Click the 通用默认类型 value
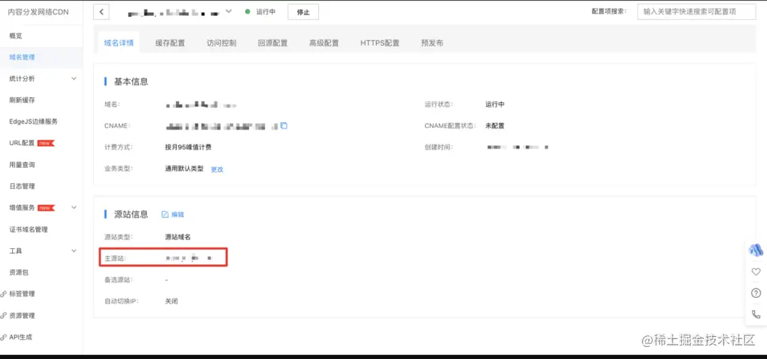The image size is (767, 359). pyautogui.click(x=185, y=169)
